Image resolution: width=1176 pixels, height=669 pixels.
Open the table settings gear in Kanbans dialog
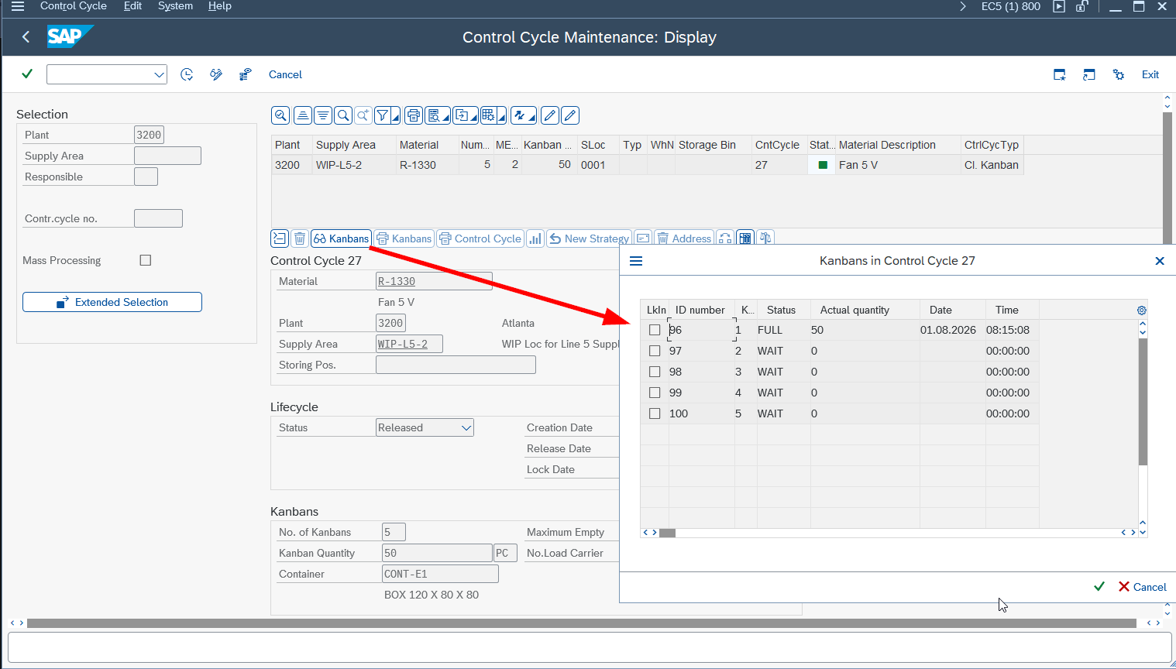click(x=1142, y=310)
